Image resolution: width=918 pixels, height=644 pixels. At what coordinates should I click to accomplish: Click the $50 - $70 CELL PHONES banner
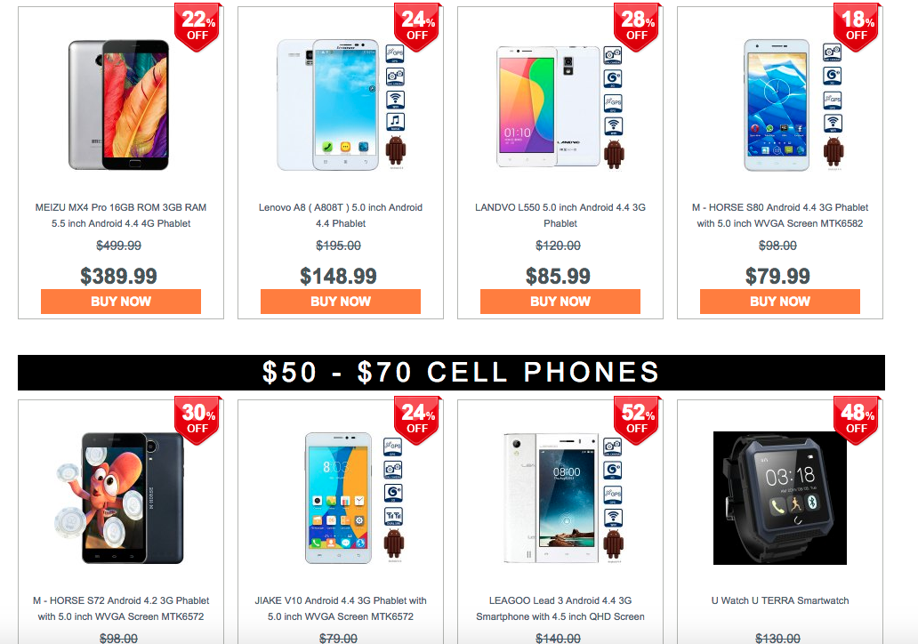pos(451,373)
